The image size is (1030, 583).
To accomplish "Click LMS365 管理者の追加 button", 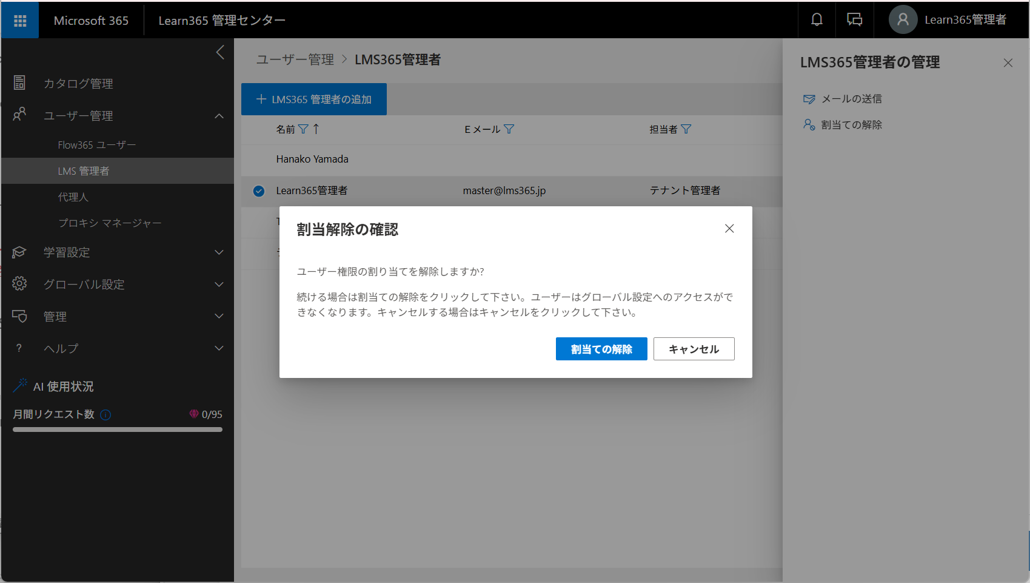I will pos(314,99).
